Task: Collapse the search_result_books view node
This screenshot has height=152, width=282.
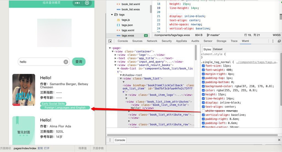Action: tap(115, 65)
